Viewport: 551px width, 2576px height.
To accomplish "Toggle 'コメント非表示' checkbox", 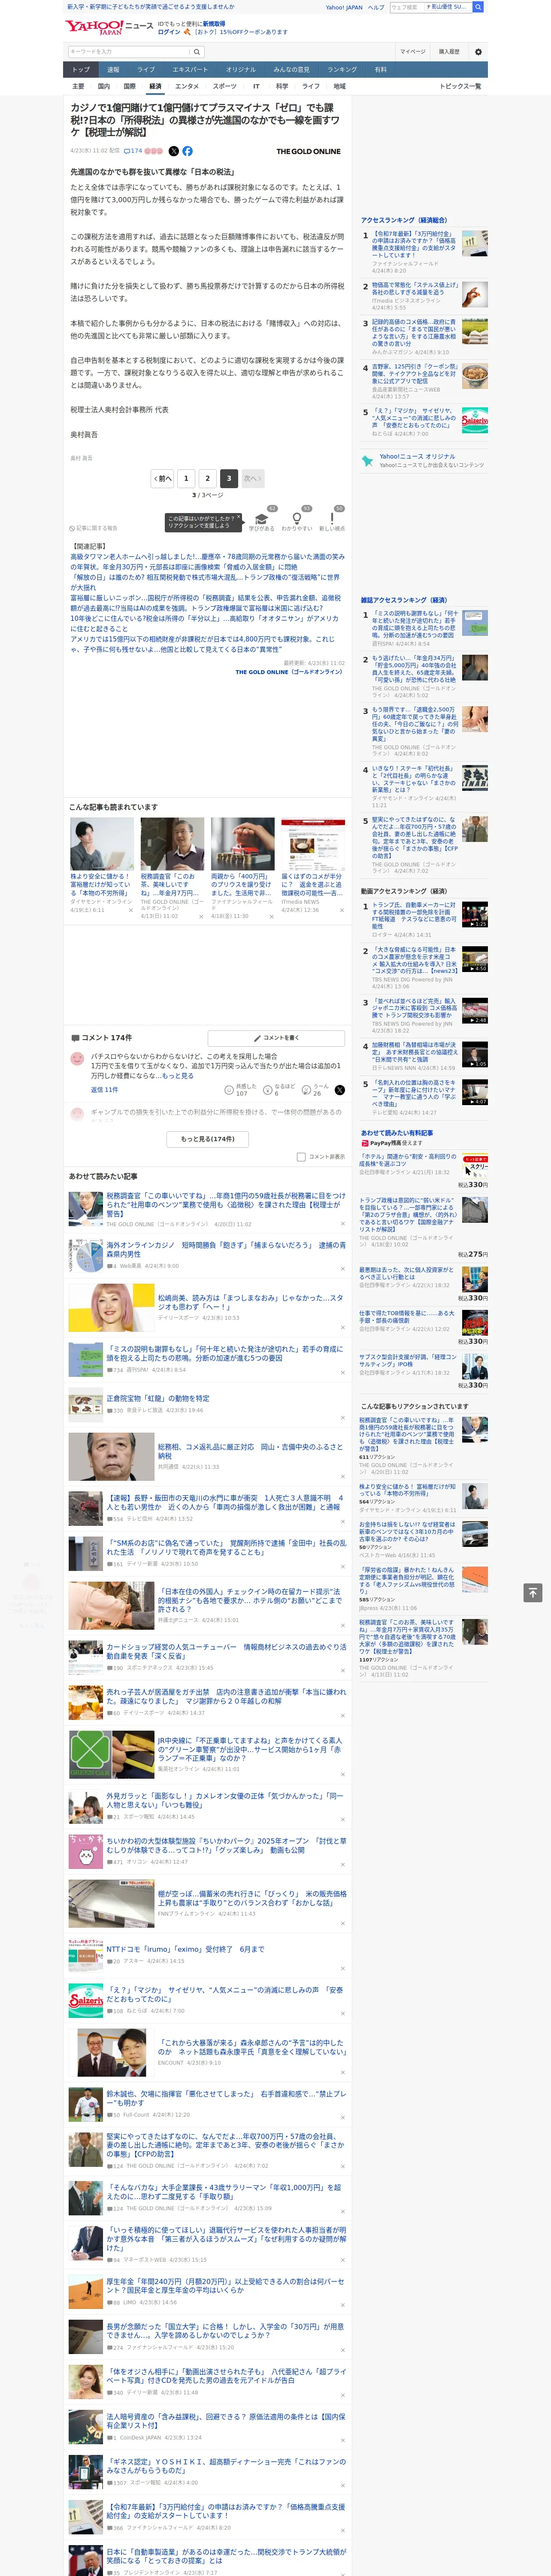I will [x=301, y=1157].
